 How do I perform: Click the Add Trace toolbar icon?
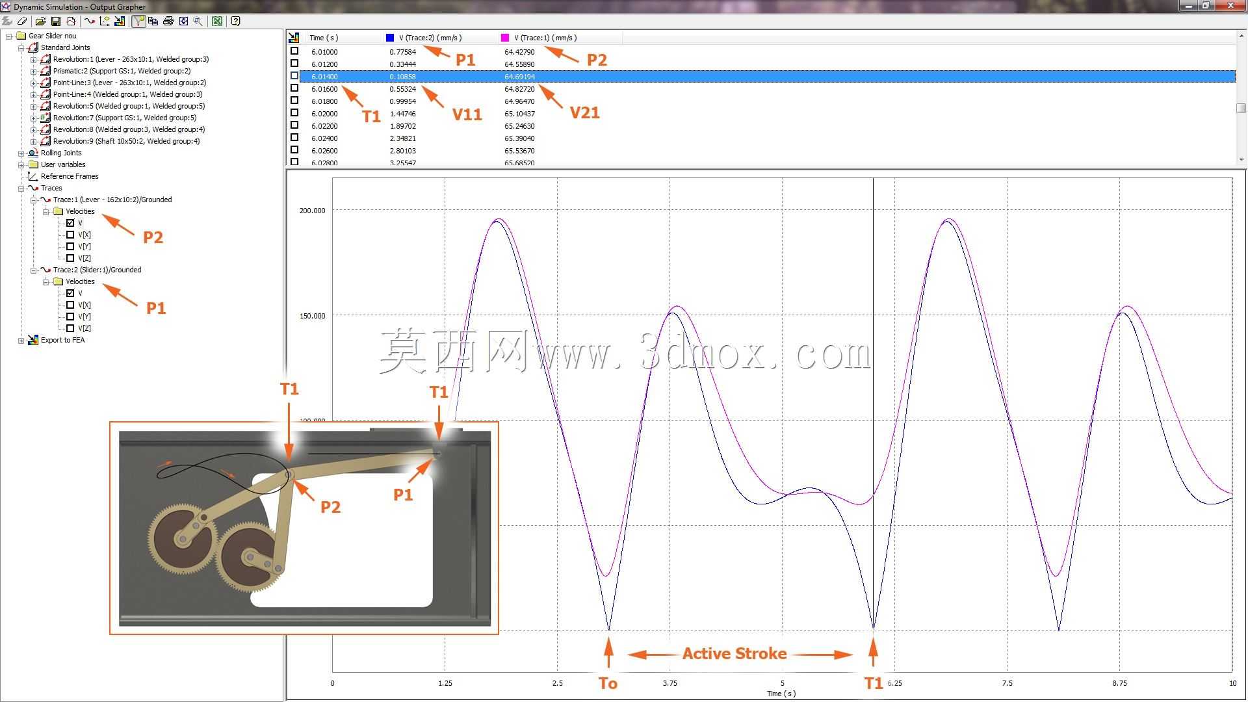click(90, 21)
